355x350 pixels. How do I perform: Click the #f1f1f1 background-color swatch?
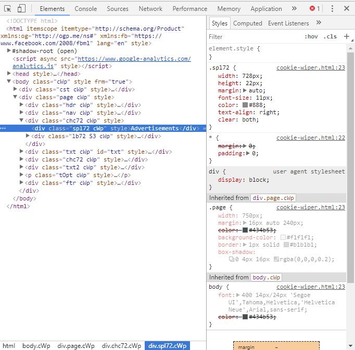click(283, 237)
